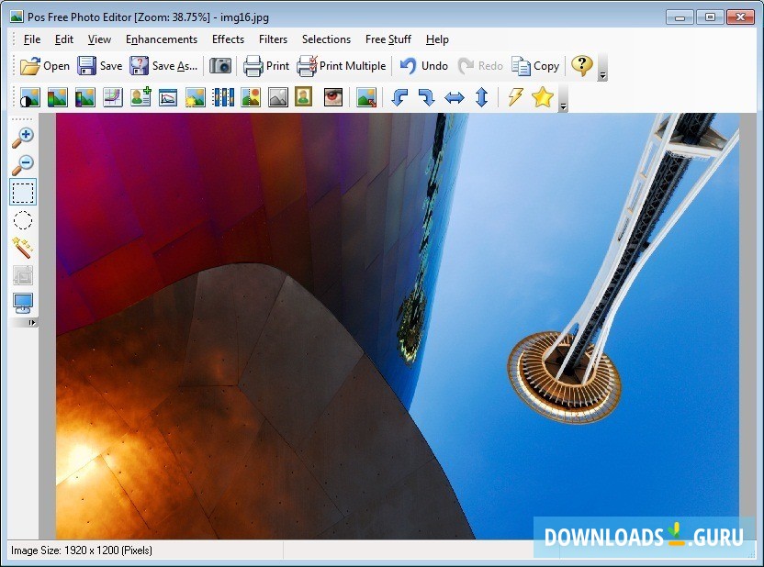Select the red eye removal icon
Image resolution: width=764 pixels, height=567 pixels.
point(333,97)
